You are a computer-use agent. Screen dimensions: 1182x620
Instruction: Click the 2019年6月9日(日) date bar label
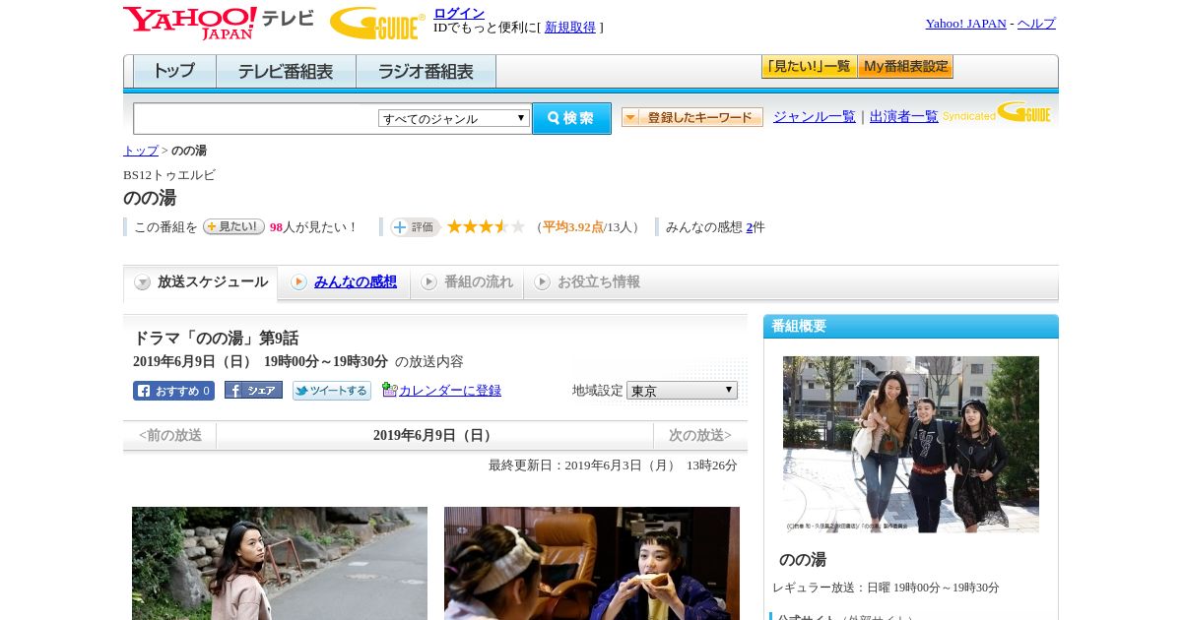click(434, 436)
